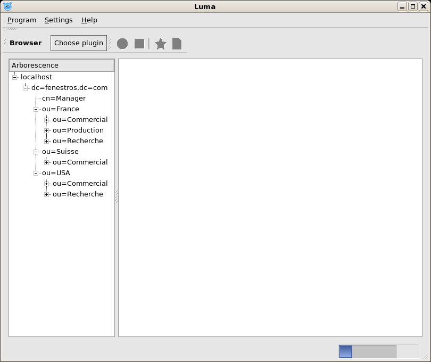Click the splitter handle between tree and panel
The image size is (431, 362).
click(x=117, y=197)
